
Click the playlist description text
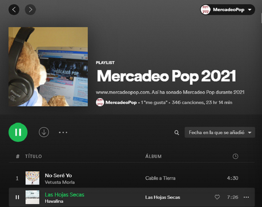pos(170,92)
